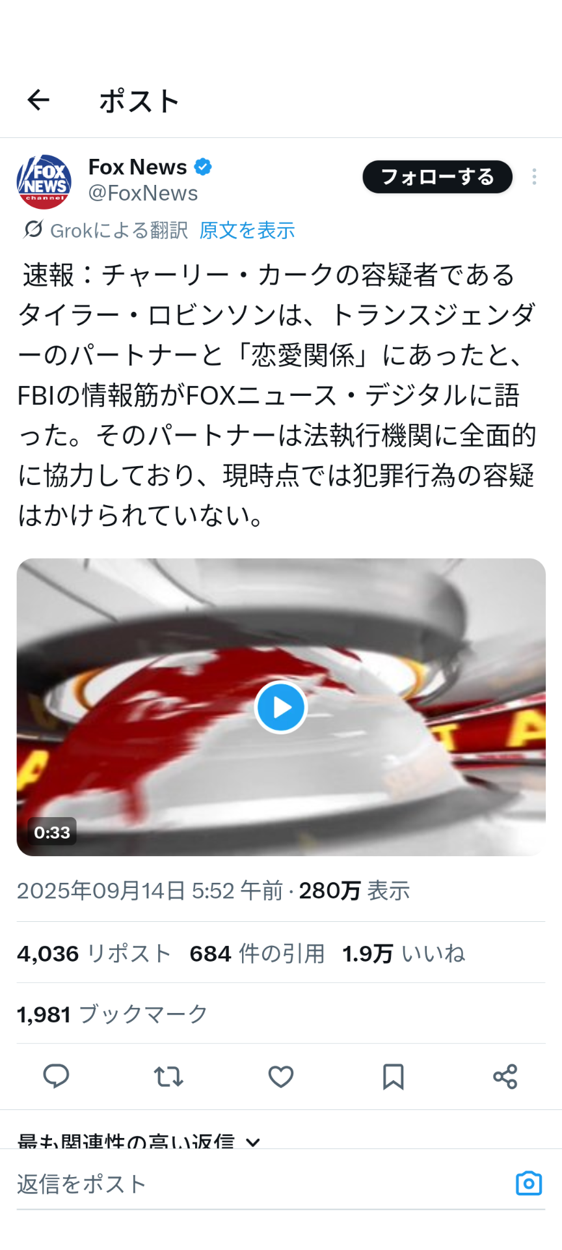Screen dimensions: 562x1250
Task: Open the @FoxNews handle
Action: coord(143,193)
